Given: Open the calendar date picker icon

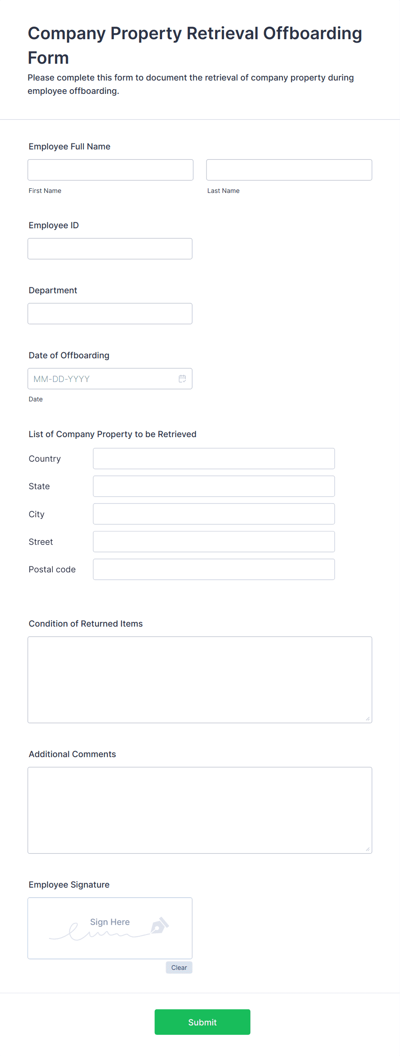Looking at the screenshot, I should [182, 379].
